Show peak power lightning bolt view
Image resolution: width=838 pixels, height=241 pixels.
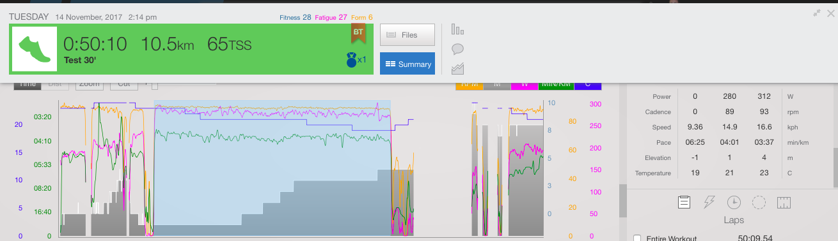[709, 203]
